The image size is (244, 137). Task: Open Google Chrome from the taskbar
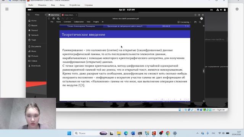[x=168, y=133]
